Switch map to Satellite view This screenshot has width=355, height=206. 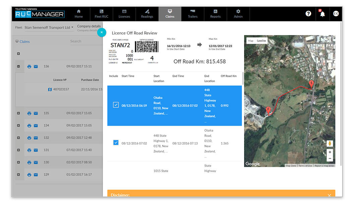point(261,41)
